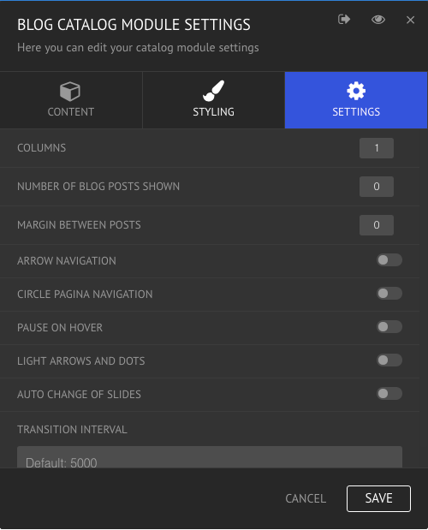Screen dimensions: 428x530
Task: Click the Transition Interval input field
Action: pos(210,457)
